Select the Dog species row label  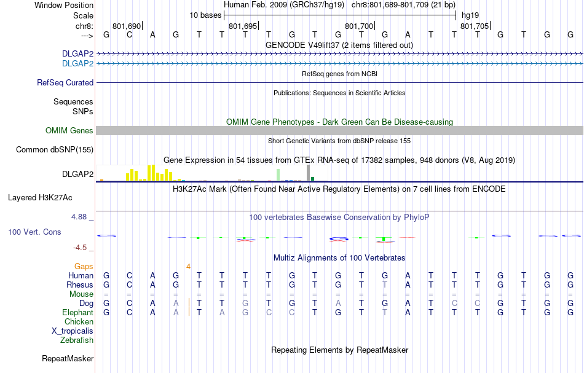pyautogui.click(x=87, y=304)
